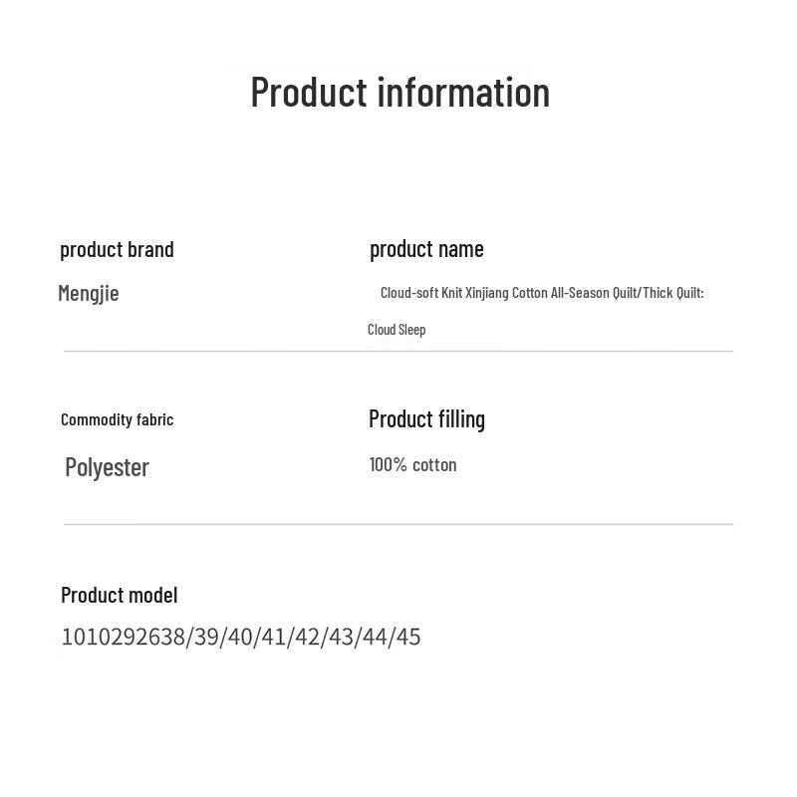
Task: Click model number 1010292638
Action: [x=123, y=637]
